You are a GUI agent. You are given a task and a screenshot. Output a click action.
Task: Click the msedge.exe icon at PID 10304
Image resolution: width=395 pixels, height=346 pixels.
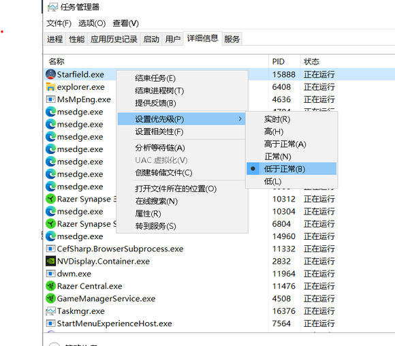[x=50, y=211]
